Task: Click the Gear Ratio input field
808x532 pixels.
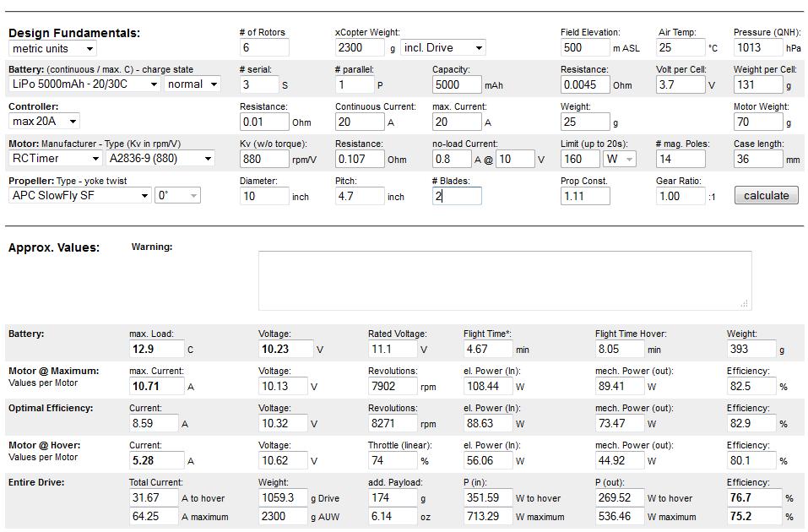Action: (x=681, y=196)
